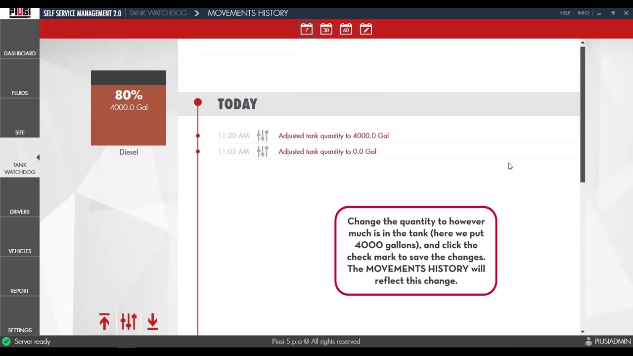633x356 pixels.
Task: Click the tank loading up-arrow icon
Action: coord(104,321)
